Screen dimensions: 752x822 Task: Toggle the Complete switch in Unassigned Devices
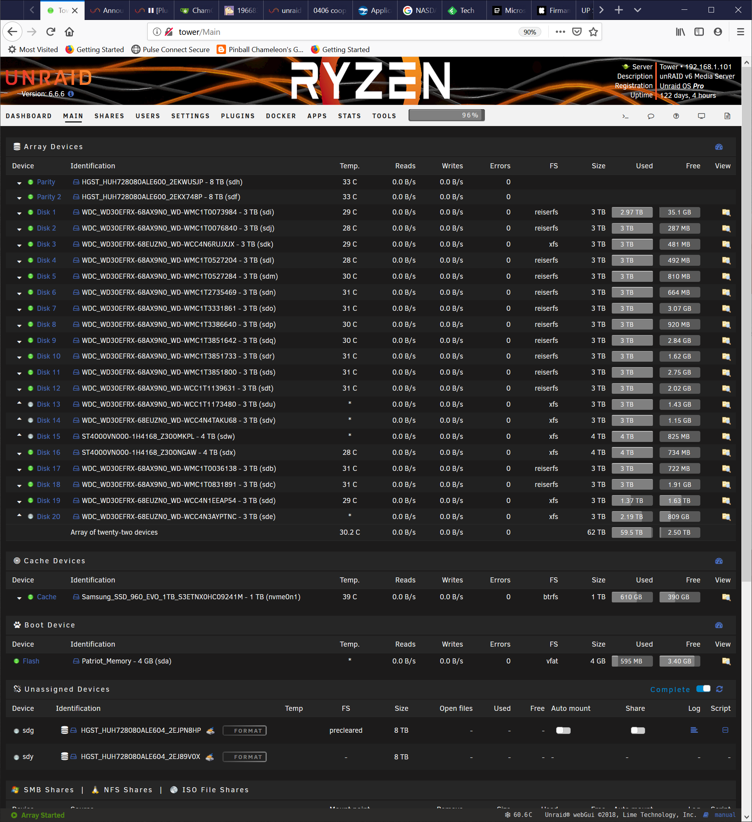pyautogui.click(x=703, y=689)
